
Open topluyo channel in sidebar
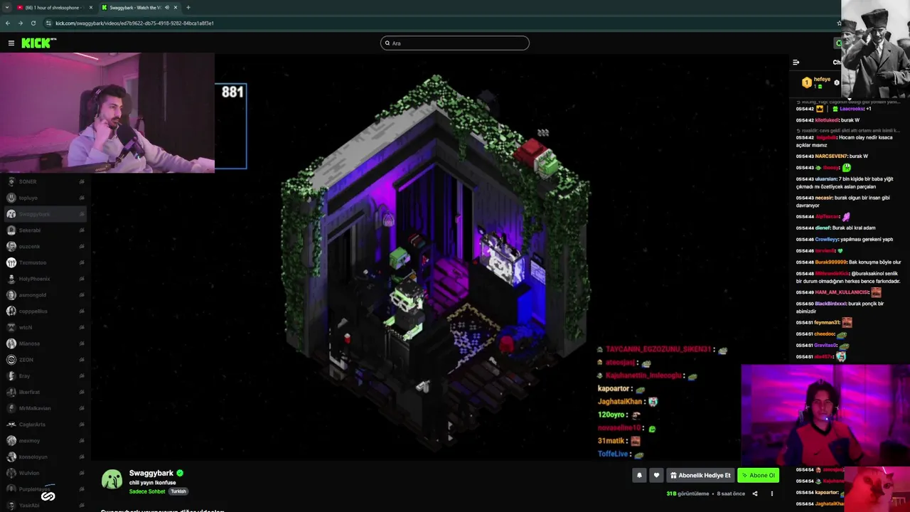(x=44, y=198)
